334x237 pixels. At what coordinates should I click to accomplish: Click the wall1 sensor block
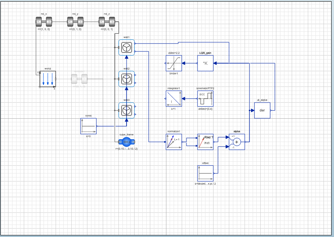[x=127, y=47]
